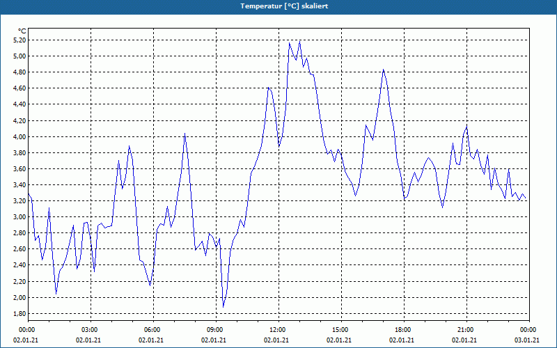This screenshot has width=557, height=348.
Task: Pick the y-axis label '2,60'
Action: (x=20, y=249)
